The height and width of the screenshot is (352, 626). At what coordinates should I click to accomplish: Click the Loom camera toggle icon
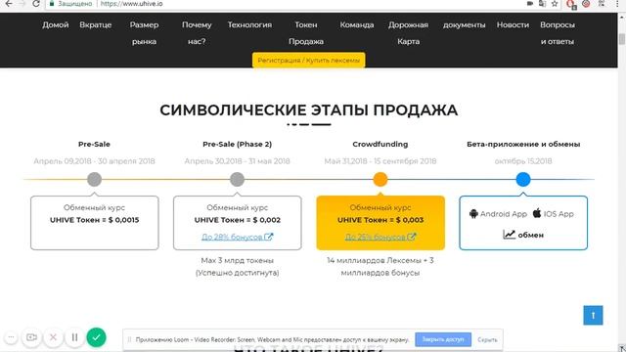tap(31, 337)
